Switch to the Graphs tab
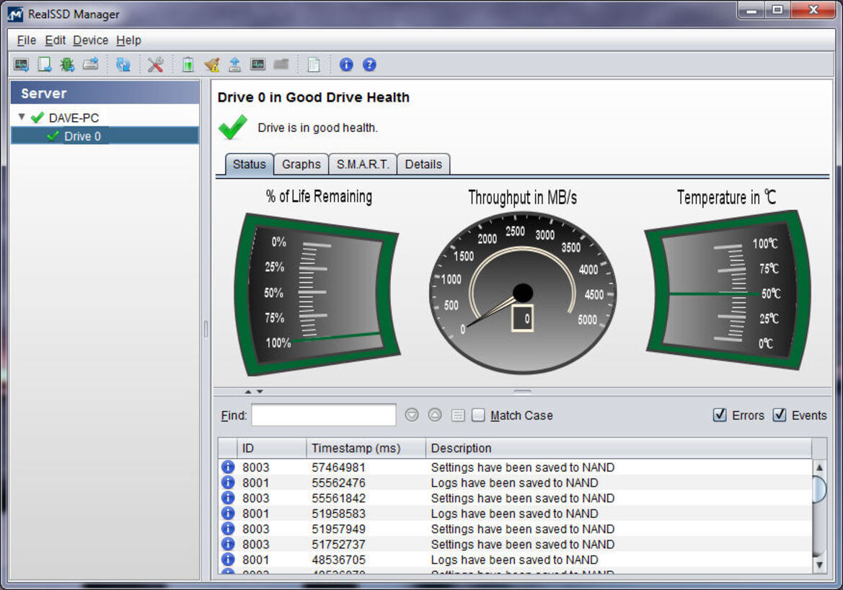843x590 pixels. tap(301, 164)
